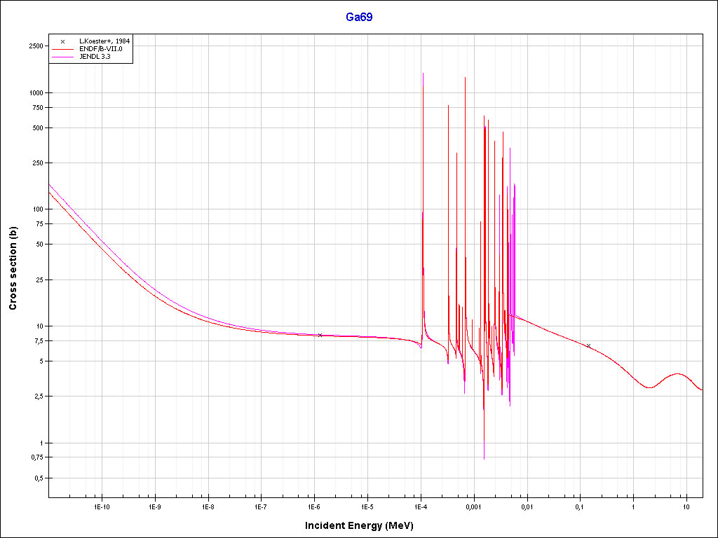718x538 pixels.
Task: Click the 1E-7 tick label on the x-axis
Action: [x=261, y=506]
